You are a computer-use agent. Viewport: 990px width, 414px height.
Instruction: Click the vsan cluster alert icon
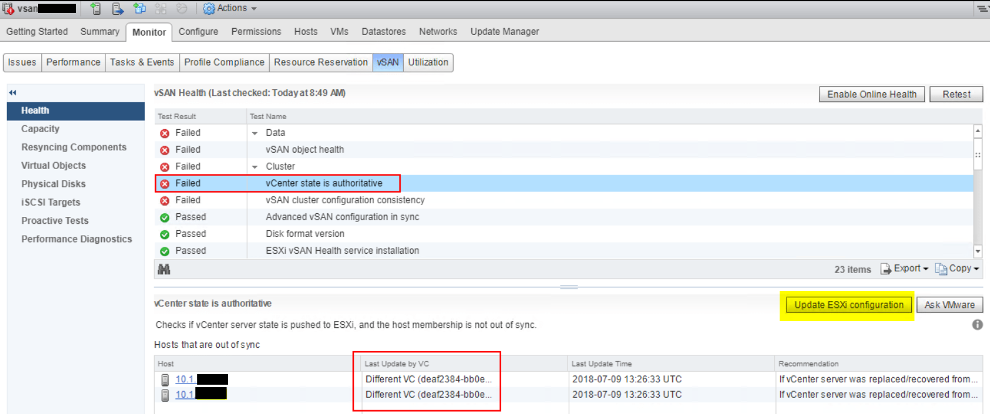tap(8, 9)
